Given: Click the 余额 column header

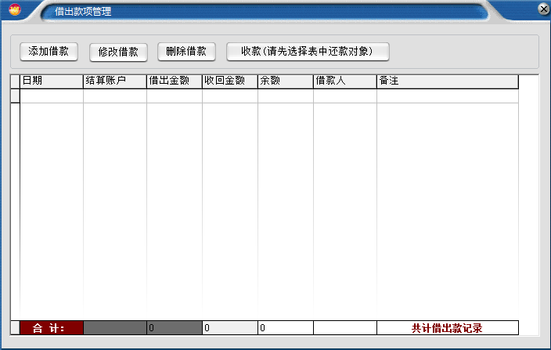Looking at the screenshot, I should pos(285,81).
